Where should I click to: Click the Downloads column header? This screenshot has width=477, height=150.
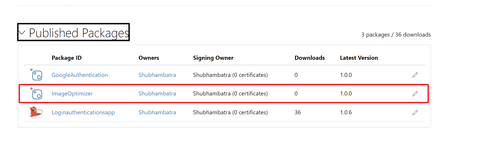310,58
